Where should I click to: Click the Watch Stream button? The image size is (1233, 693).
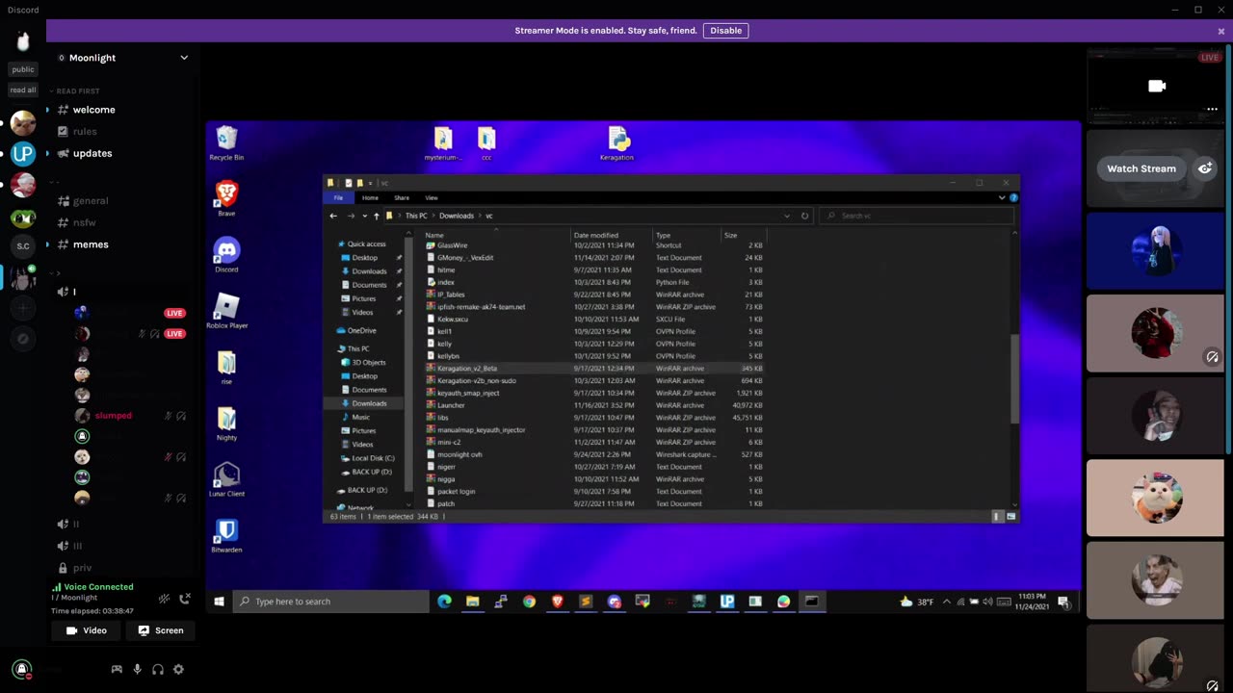1141,168
